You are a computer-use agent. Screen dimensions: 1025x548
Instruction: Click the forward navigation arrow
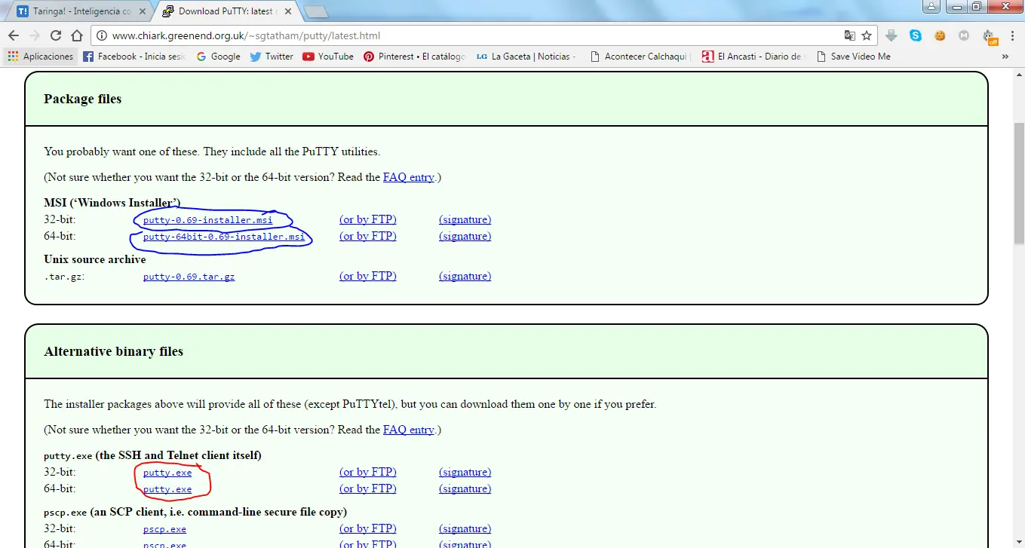pyautogui.click(x=34, y=35)
